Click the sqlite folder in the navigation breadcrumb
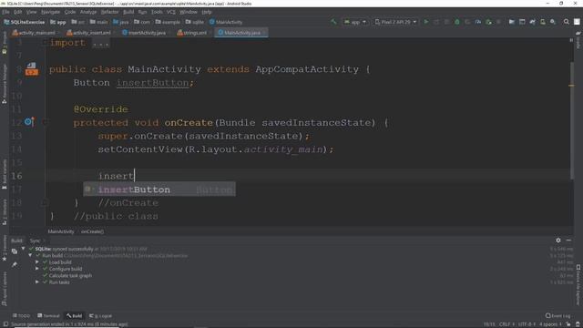Viewport: 583px width, 328px height. (x=195, y=22)
